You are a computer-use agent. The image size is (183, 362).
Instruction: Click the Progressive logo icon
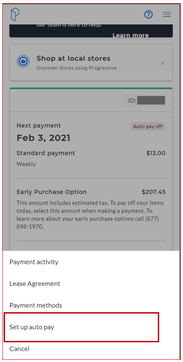pyautogui.click(x=15, y=14)
